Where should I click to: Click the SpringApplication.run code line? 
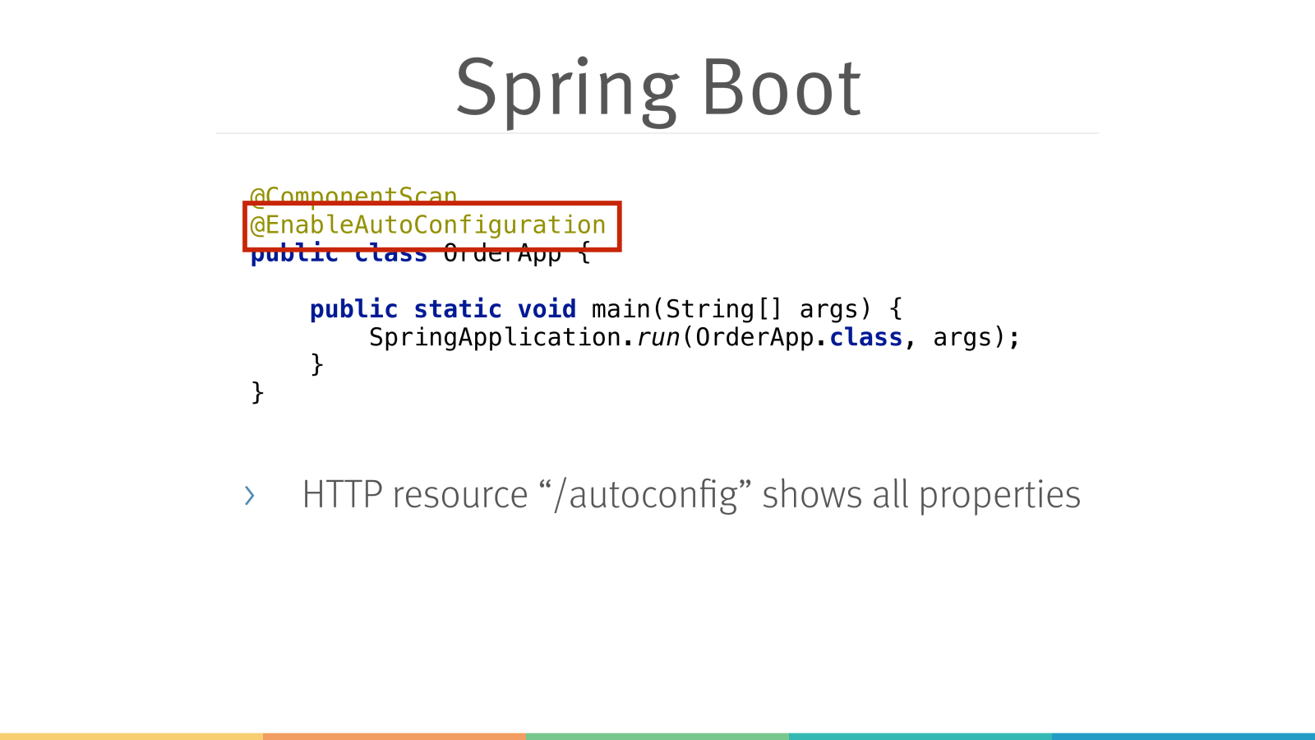694,337
